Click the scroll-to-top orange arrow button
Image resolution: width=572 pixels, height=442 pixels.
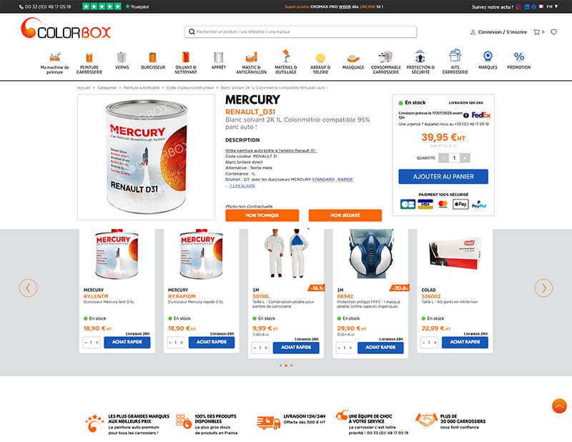pos(559,406)
